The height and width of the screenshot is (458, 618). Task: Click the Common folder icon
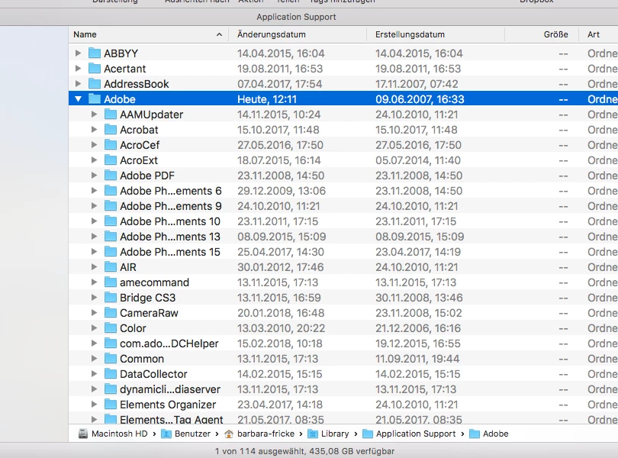click(111, 359)
